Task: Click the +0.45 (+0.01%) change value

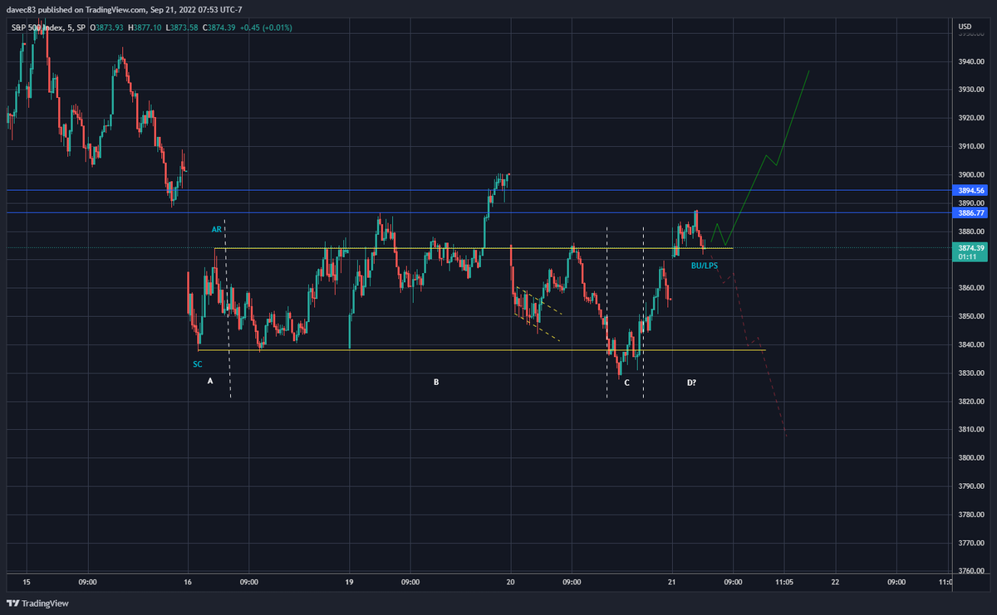Action: [265, 27]
